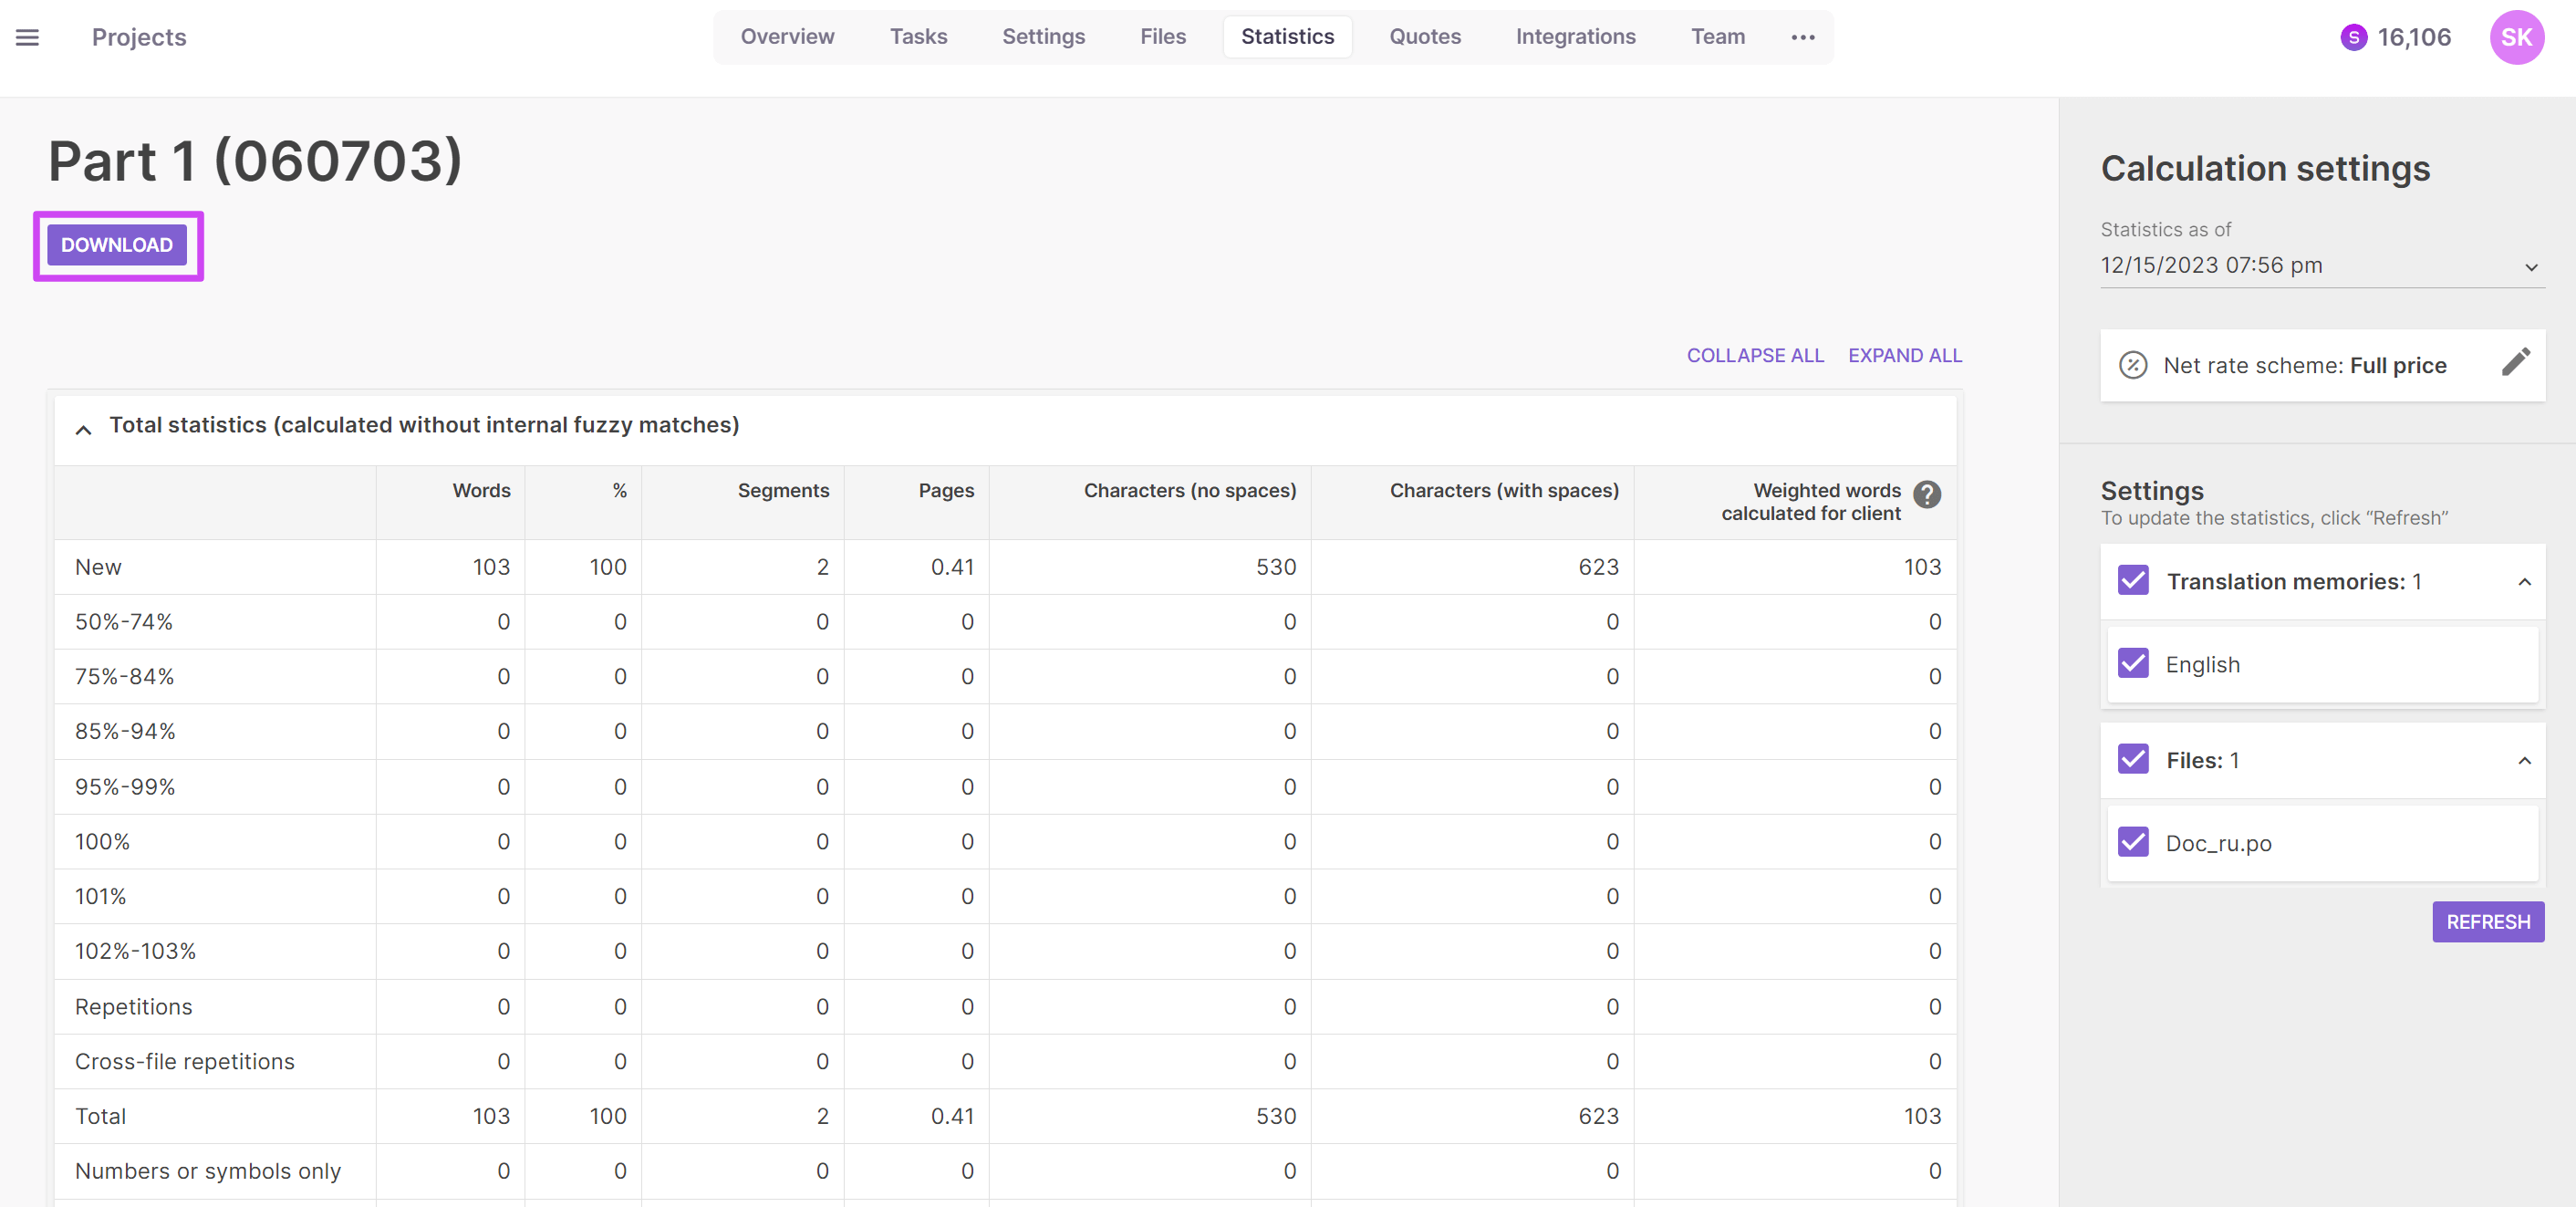Select the Repetitions row label
2576x1207 pixels.
(133, 1007)
